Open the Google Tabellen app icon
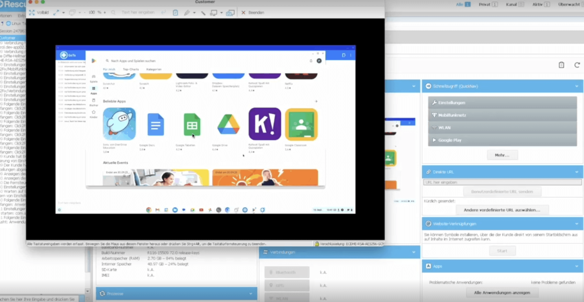584x302 pixels. [192, 124]
